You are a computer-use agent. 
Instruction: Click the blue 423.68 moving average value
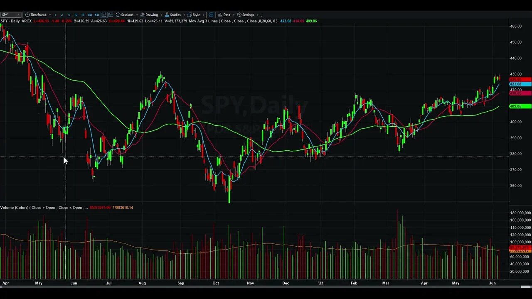[x=286, y=21]
